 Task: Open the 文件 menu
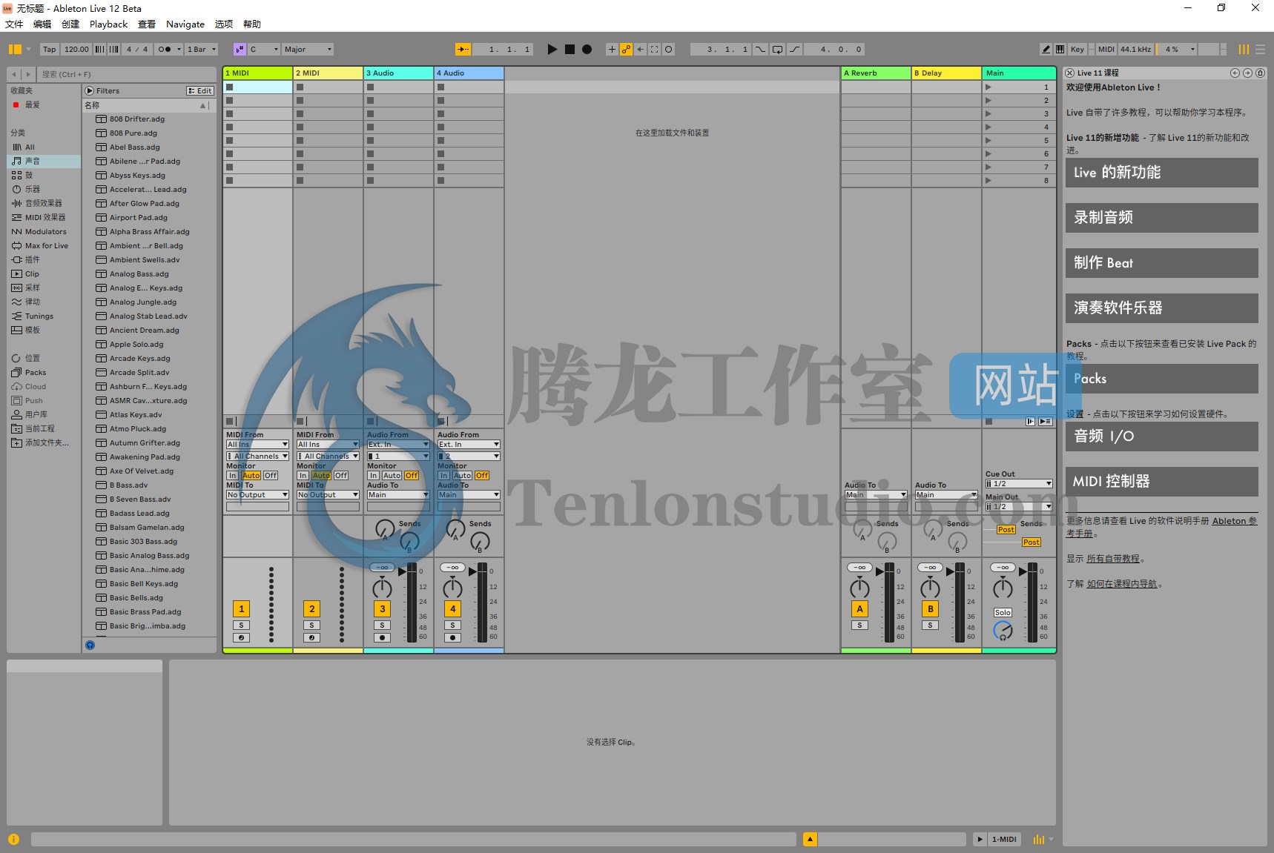(14, 24)
